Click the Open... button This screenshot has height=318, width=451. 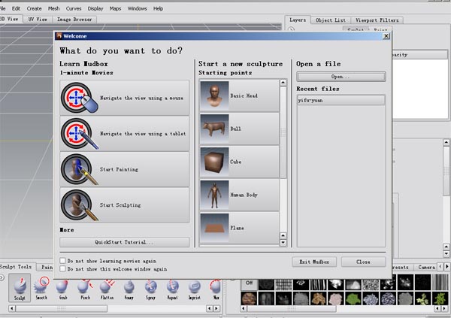[341, 77]
